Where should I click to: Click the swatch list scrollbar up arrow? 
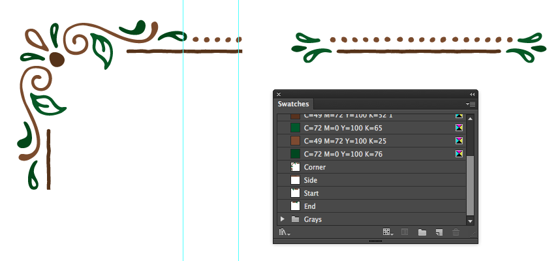(x=471, y=119)
